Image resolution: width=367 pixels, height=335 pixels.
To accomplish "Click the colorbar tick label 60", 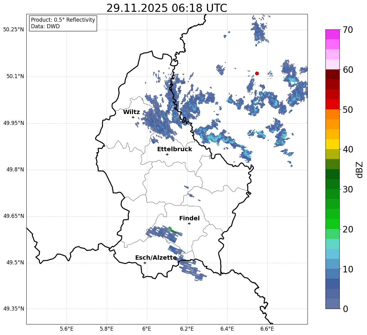I will pyautogui.click(x=348, y=70).
